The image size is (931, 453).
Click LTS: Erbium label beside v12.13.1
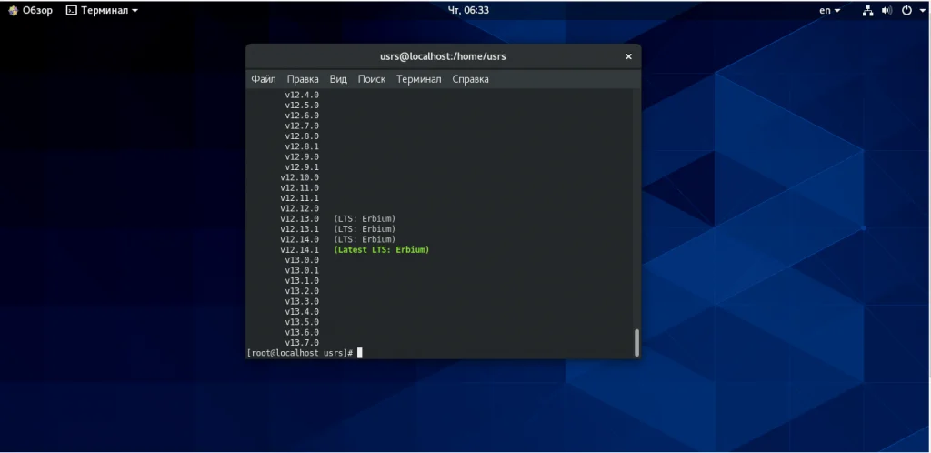tap(365, 229)
